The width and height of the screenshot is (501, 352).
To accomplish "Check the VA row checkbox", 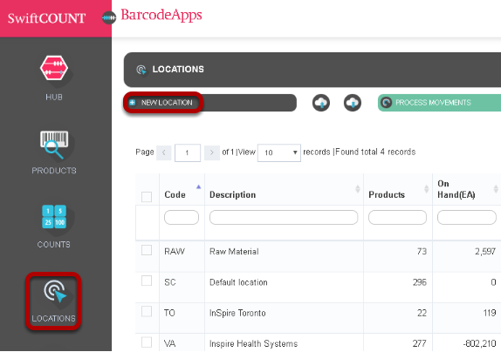I will pyautogui.click(x=147, y=342).
